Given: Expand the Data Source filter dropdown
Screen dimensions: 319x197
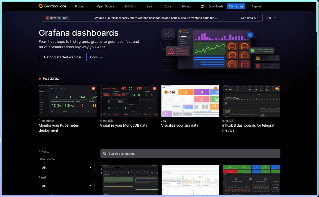Looking at the screenshot, I should [67, 168].
